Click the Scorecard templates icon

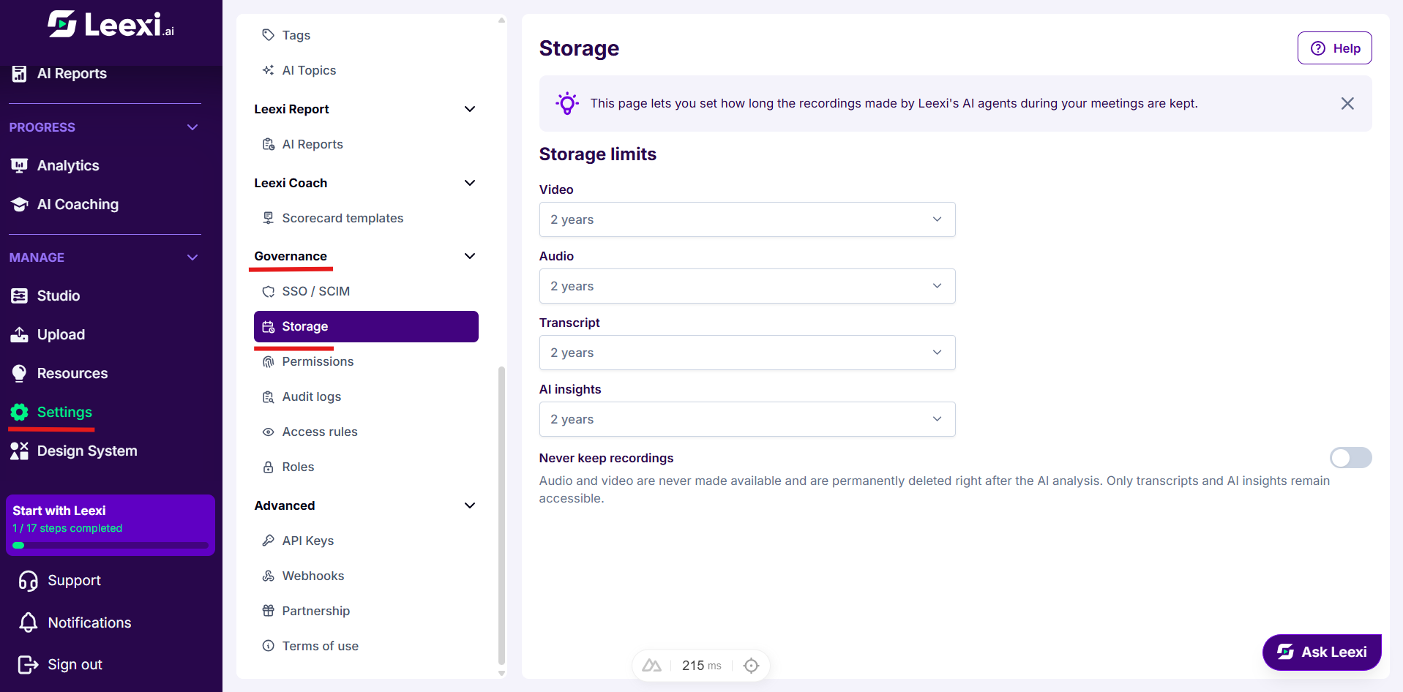[x=269, y=218]
